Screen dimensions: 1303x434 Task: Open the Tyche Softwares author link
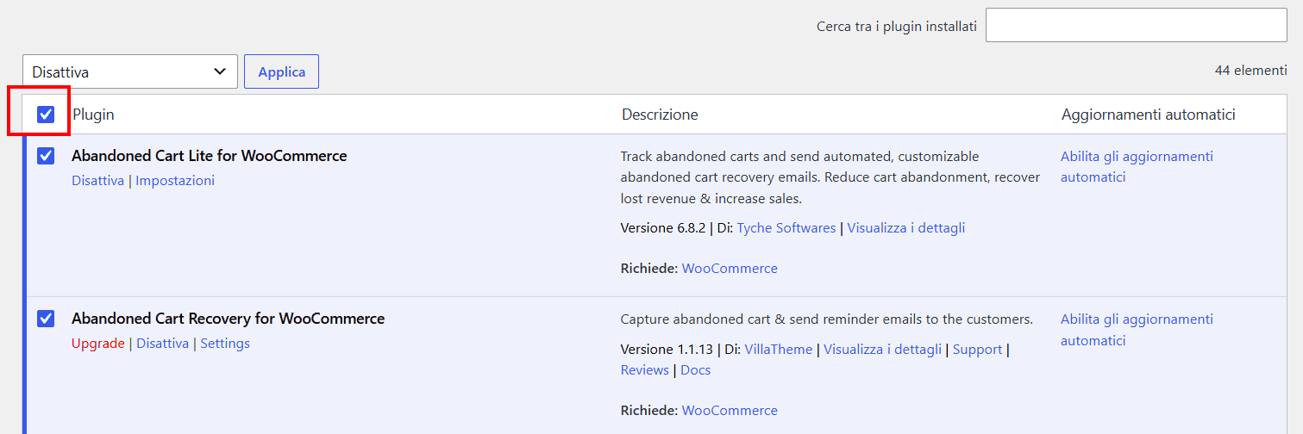coord(786,228)
